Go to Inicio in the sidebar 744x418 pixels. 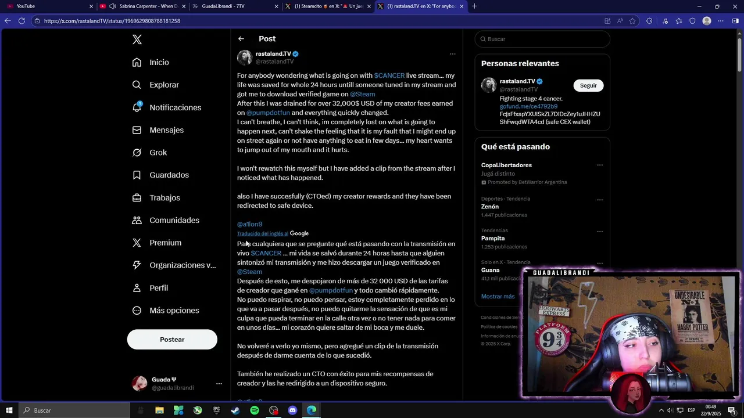coord(151,62)
